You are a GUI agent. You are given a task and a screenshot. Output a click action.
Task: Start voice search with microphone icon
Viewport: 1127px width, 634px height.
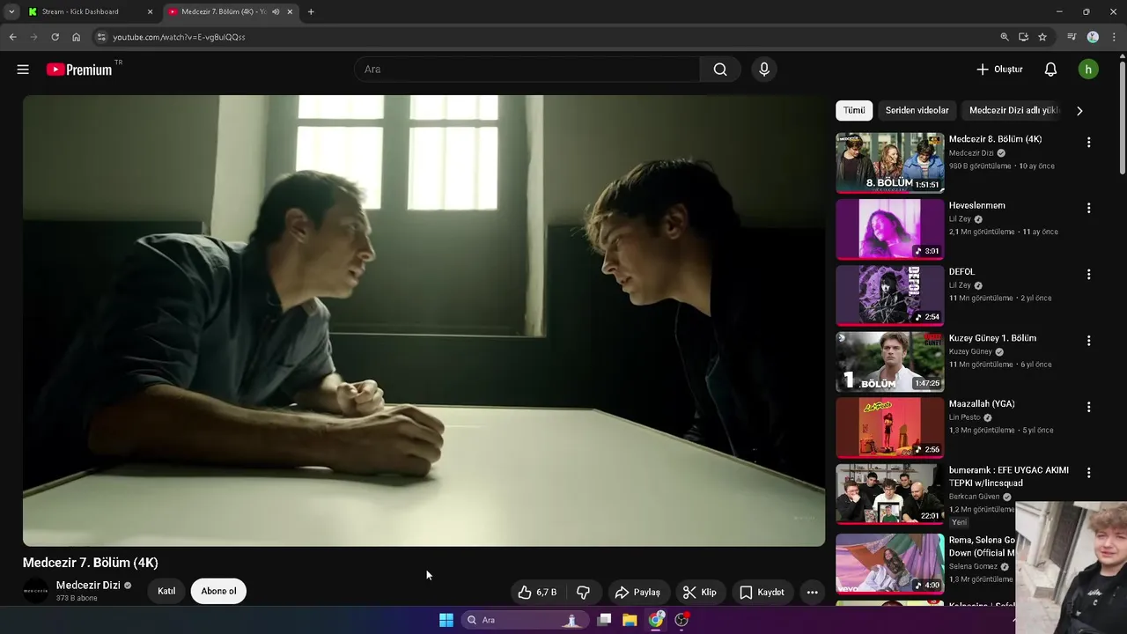(x=764, y=70)
